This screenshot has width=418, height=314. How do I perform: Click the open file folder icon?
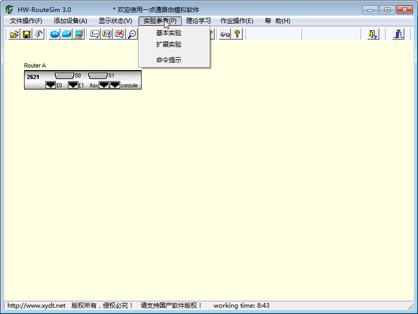point(15,34)
